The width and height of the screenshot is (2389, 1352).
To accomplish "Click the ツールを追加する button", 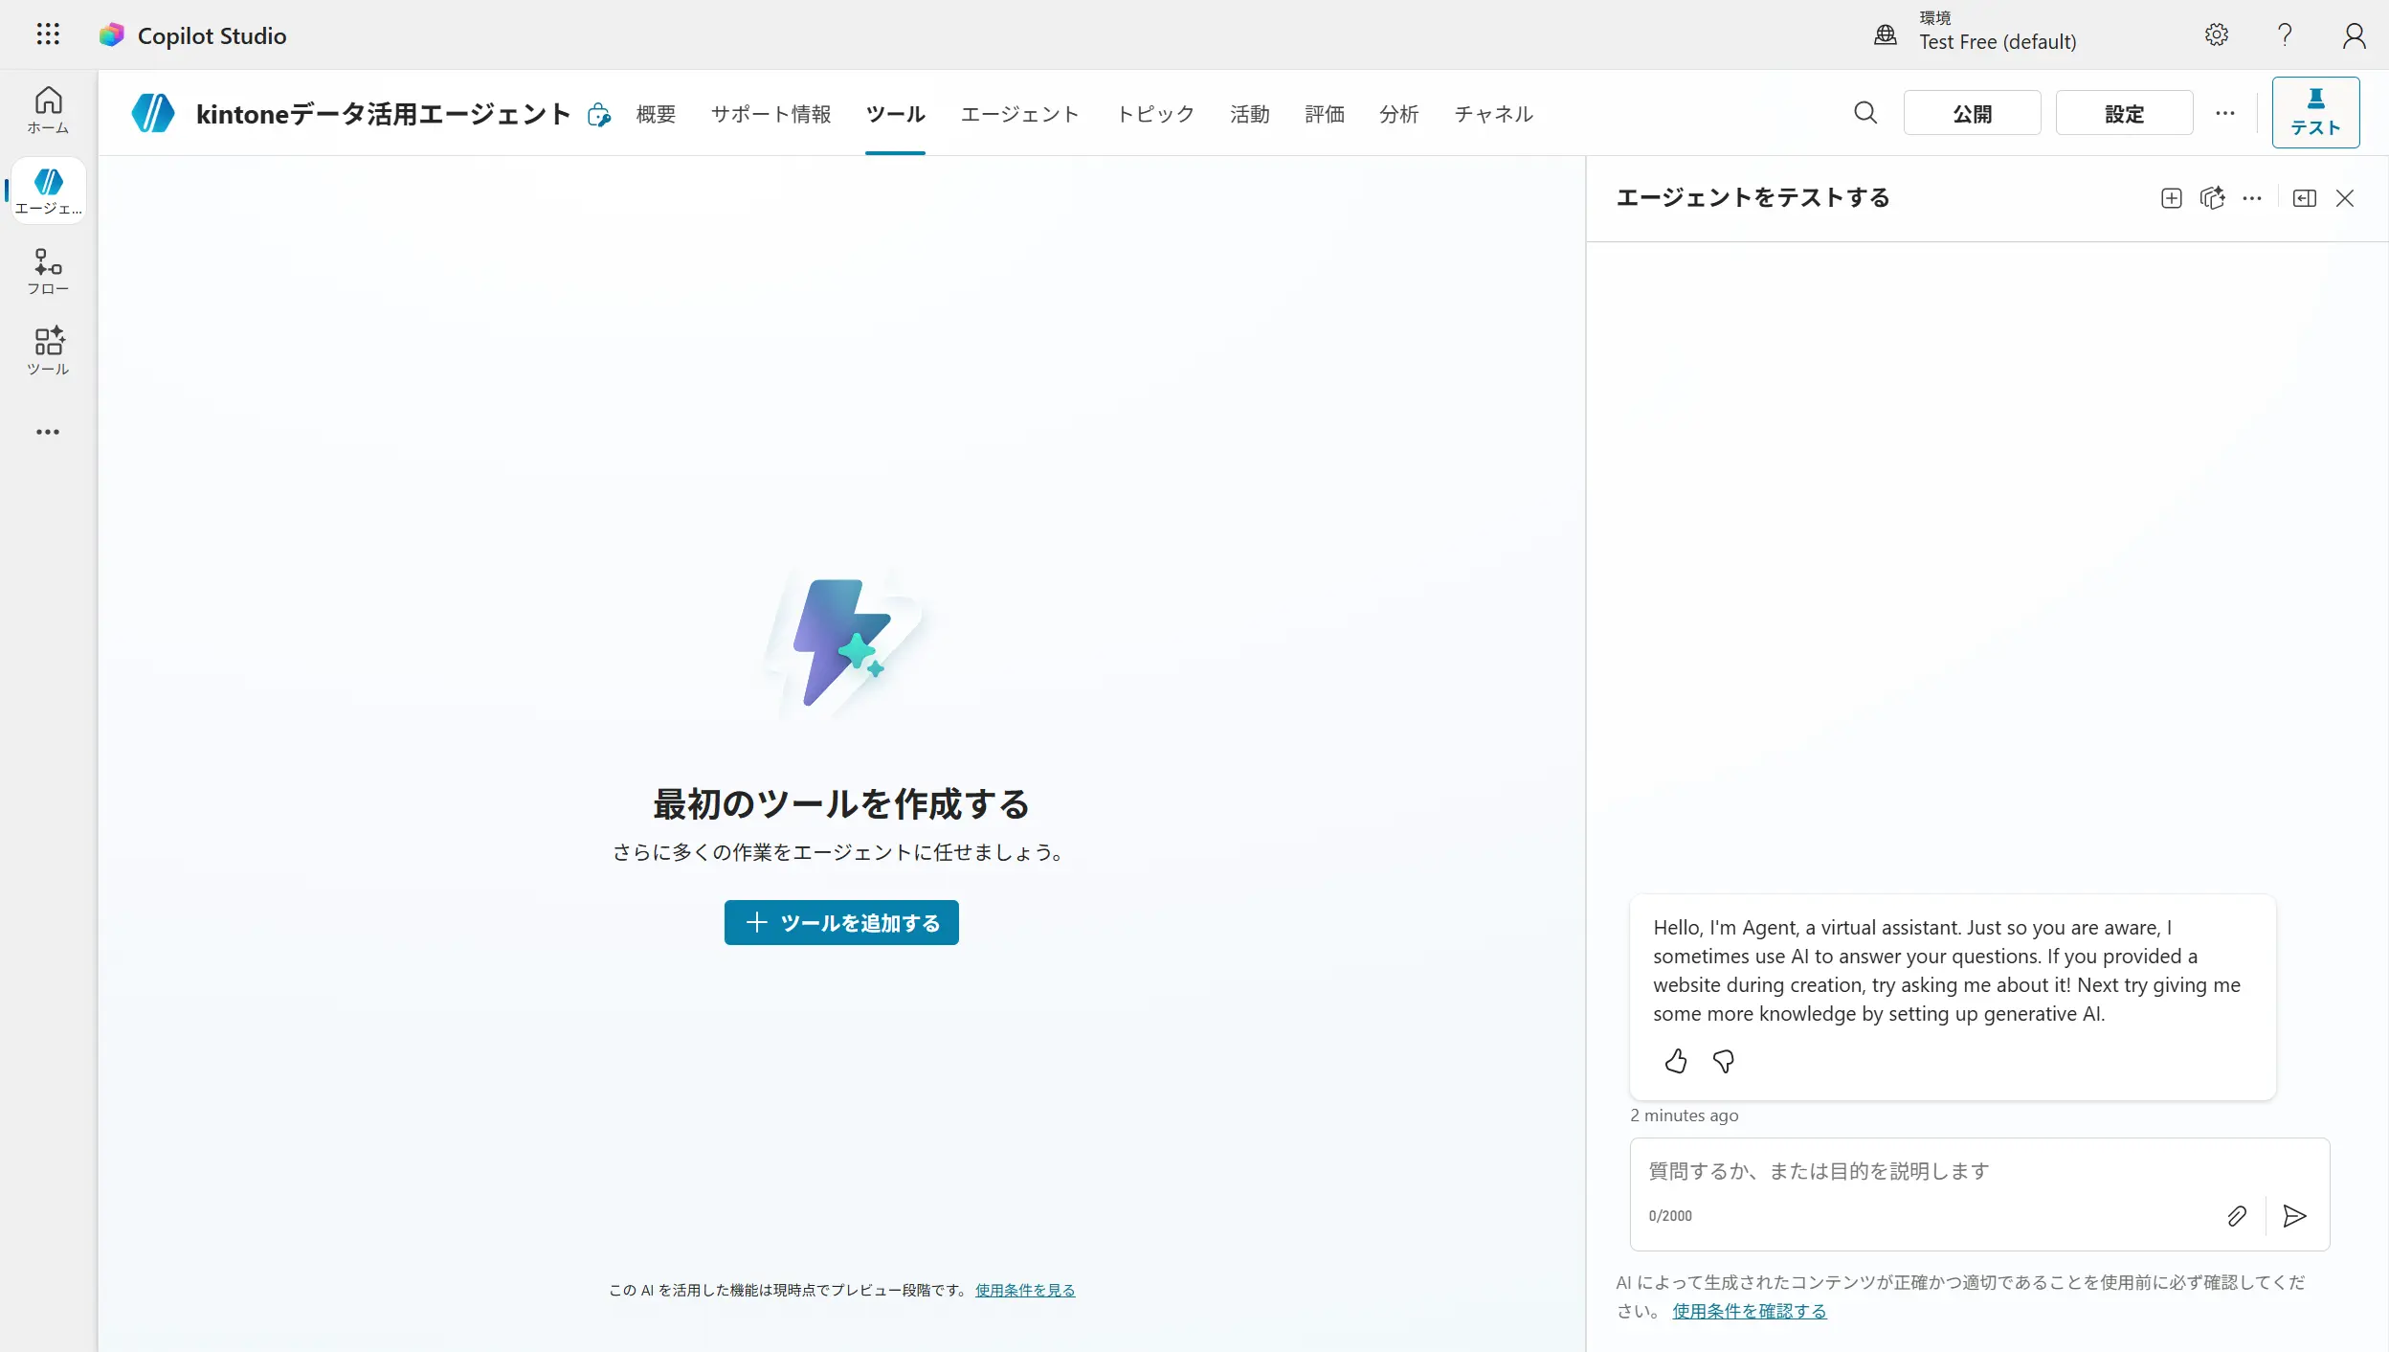I will pos(841,922).
